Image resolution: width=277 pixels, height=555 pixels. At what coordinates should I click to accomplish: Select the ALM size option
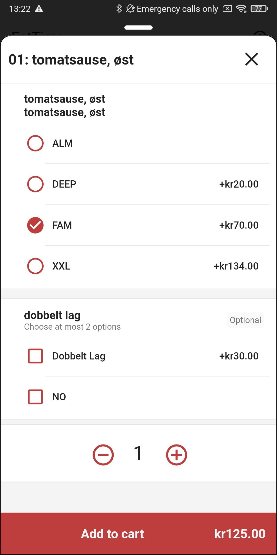click(x=35, y=143)
